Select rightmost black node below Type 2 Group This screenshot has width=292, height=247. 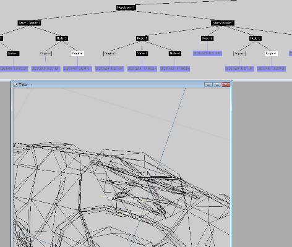pyautogui.click(x=255, y=38)
